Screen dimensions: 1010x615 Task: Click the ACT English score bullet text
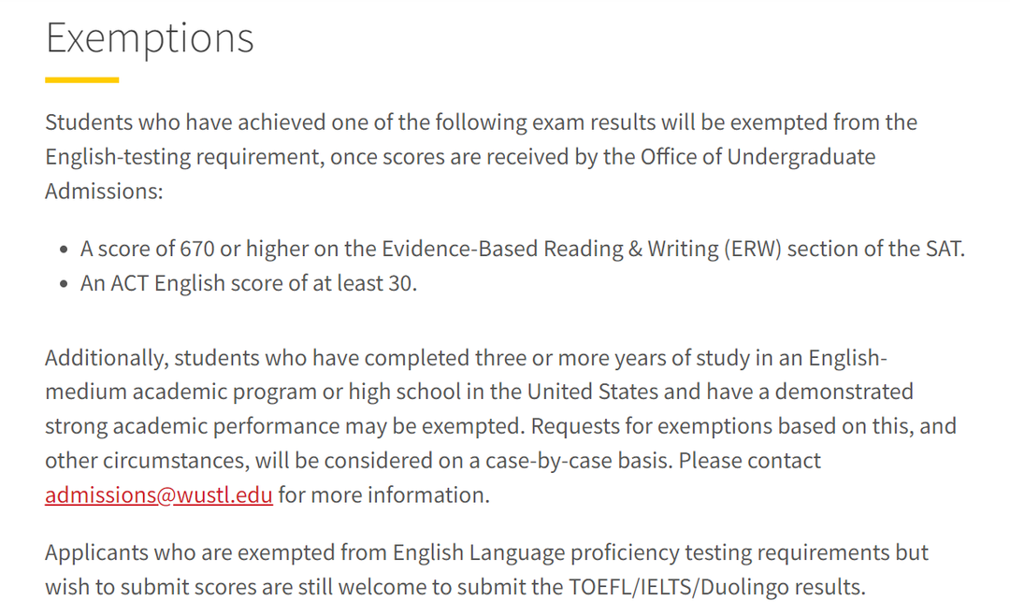pyautogui.click(x=249, y=282)
